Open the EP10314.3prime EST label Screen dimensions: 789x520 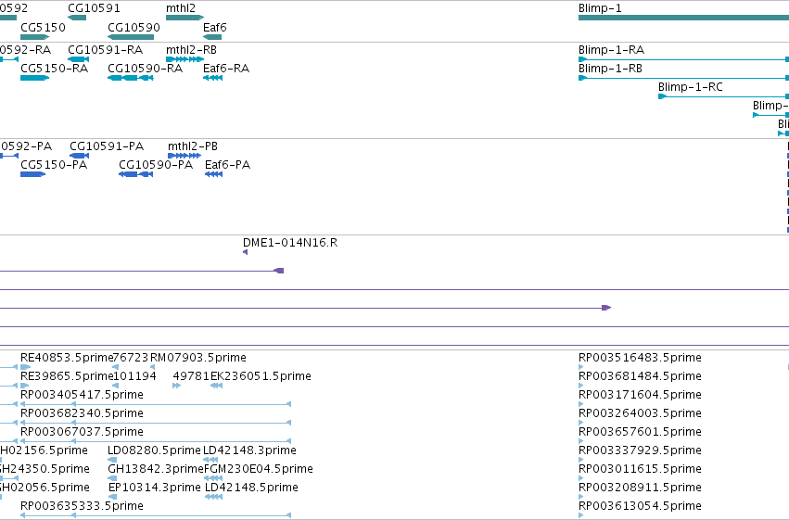[x=155, y=488]
